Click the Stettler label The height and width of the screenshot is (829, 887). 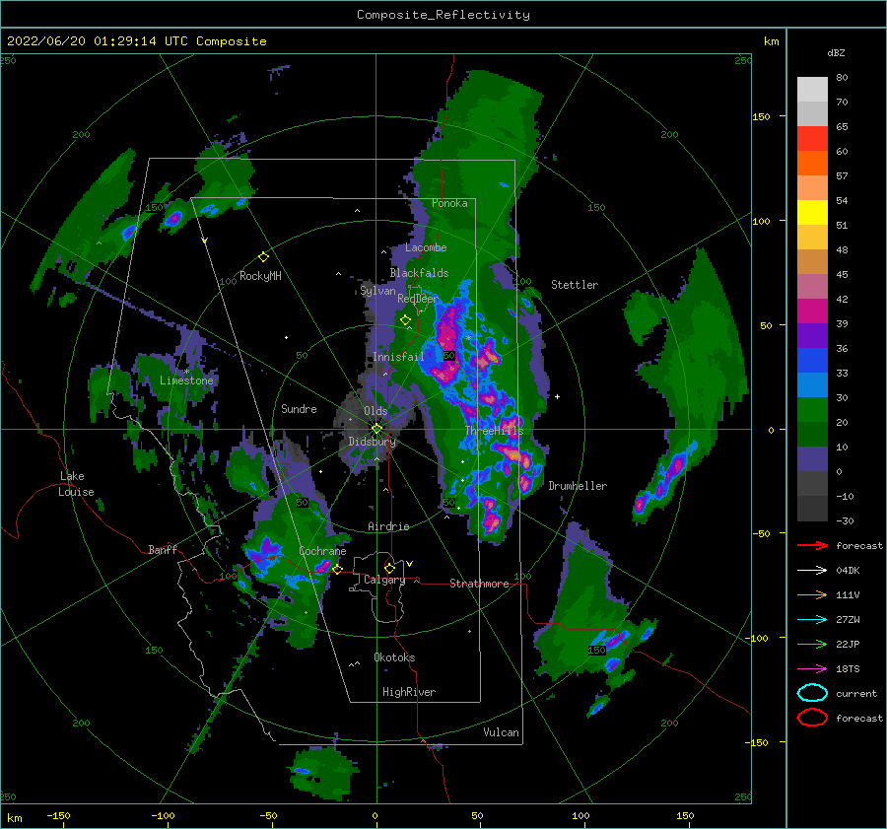(575, 285)
